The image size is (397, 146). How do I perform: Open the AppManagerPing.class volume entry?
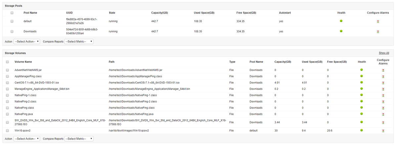coord(28,76)
